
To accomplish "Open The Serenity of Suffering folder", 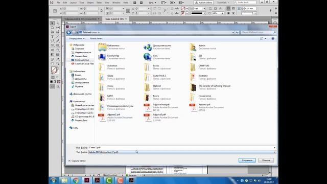I will pos(210,87).
